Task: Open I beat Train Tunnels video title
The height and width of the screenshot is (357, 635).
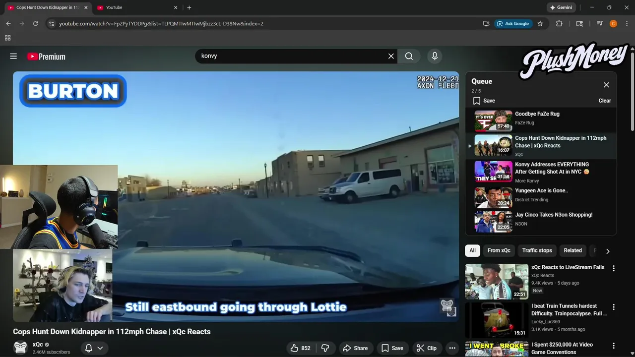Action: coord(569,310)
